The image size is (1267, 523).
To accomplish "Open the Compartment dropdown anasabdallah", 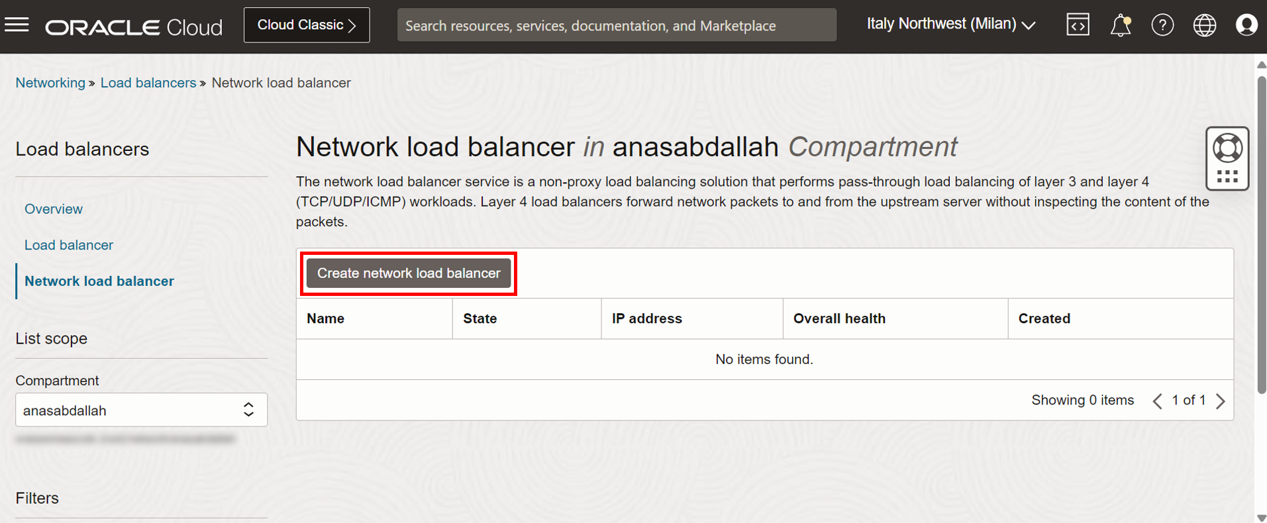I will click(141, 410).
